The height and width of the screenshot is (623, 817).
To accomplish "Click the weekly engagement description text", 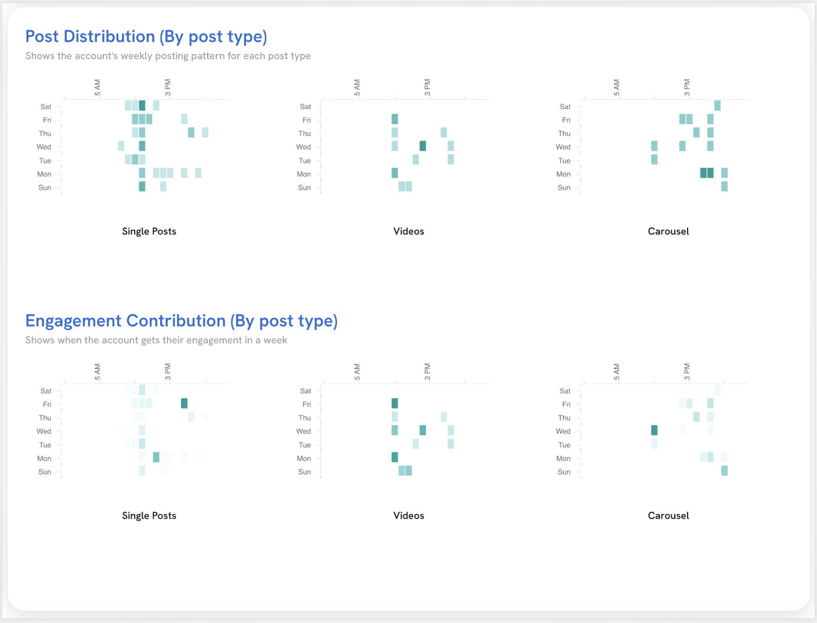I will [156, 340].
